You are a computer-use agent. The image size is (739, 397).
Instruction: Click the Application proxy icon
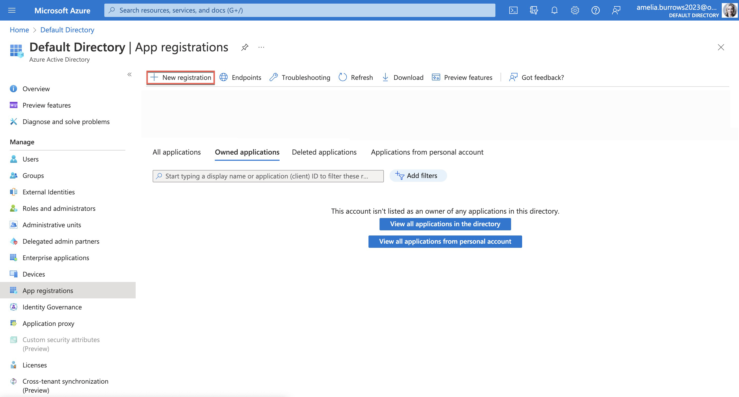[x=13, y=323]
